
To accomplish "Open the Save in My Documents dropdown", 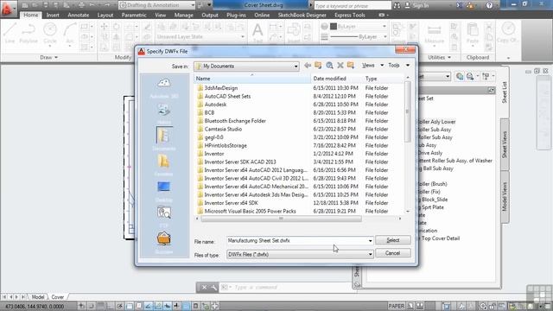I will point(246,67).
